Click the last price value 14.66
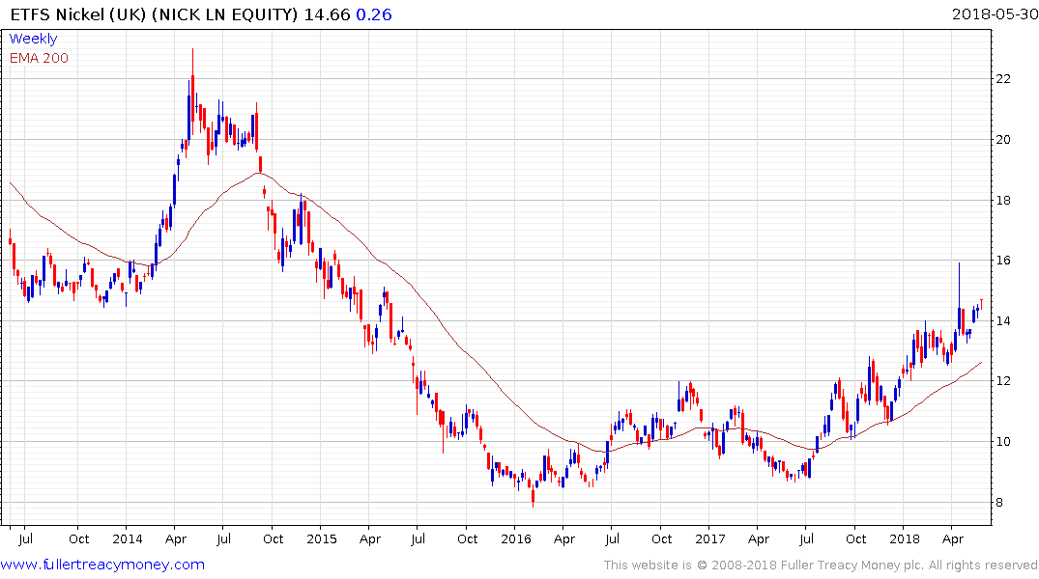The image size is (1039, 579). tap(327, 14)
